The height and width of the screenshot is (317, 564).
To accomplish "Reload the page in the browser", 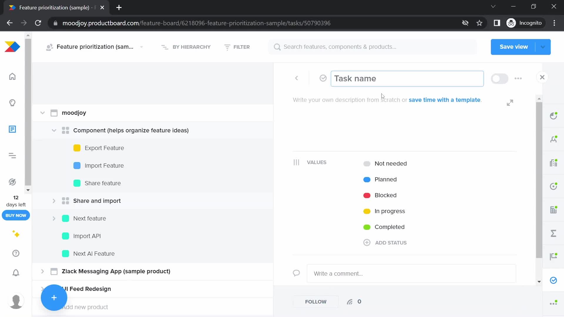I will [x=38, y=23].
